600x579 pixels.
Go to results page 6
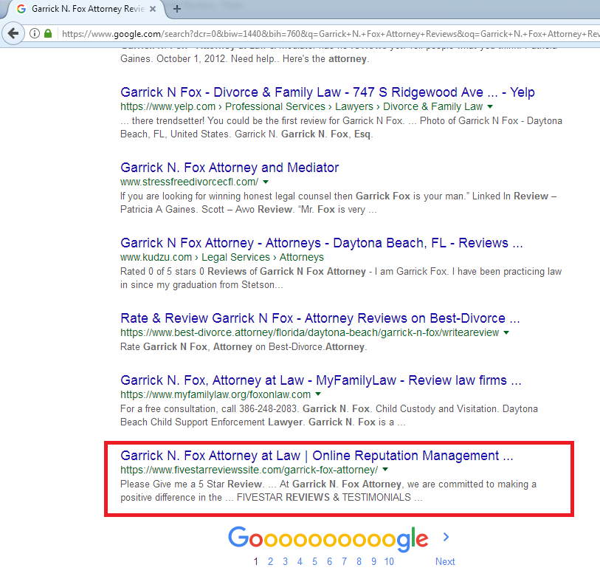(329, 562)
